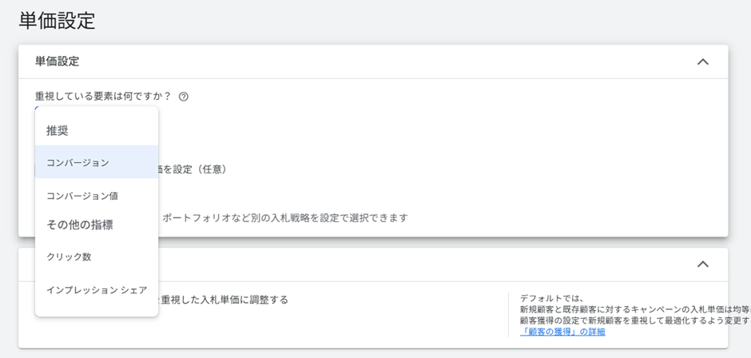The height and width of the screenshot is (358, 751).
Task: Click the 単価設定 card header title
Action: [x=57, y=62]
